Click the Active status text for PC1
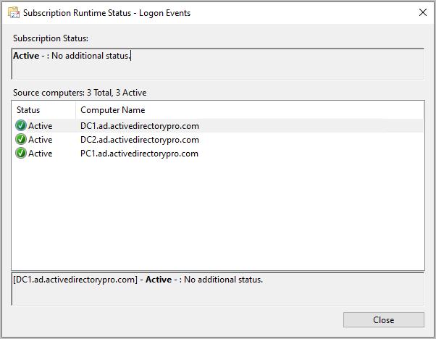The width and height of the screenshot is (436, 339). 41,154
